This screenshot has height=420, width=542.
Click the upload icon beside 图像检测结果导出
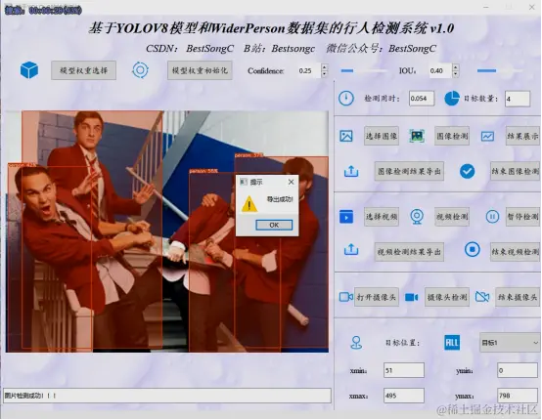pyautogui.click(x=351, y=171)
